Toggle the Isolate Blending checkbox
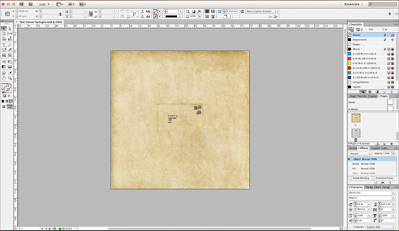 click(350, 178)
